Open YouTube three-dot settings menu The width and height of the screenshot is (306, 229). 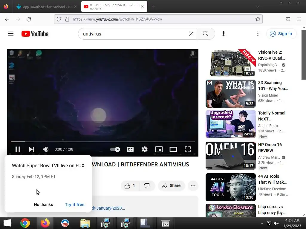point(258,34)
